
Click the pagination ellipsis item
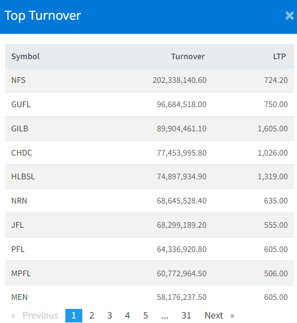pyautogui.click(x=165, y=315)
